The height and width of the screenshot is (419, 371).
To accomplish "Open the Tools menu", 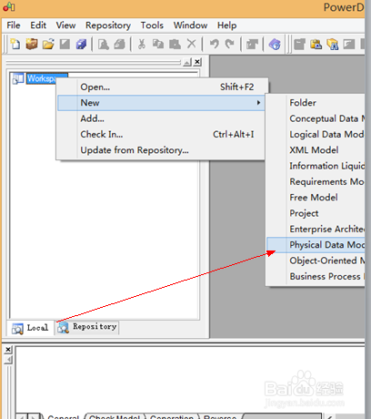I will [152, 26].
